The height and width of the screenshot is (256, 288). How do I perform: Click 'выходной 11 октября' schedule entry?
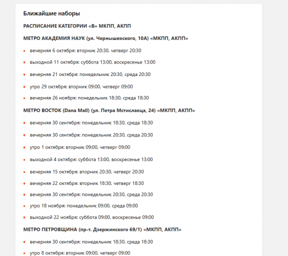tap(92, 62)
